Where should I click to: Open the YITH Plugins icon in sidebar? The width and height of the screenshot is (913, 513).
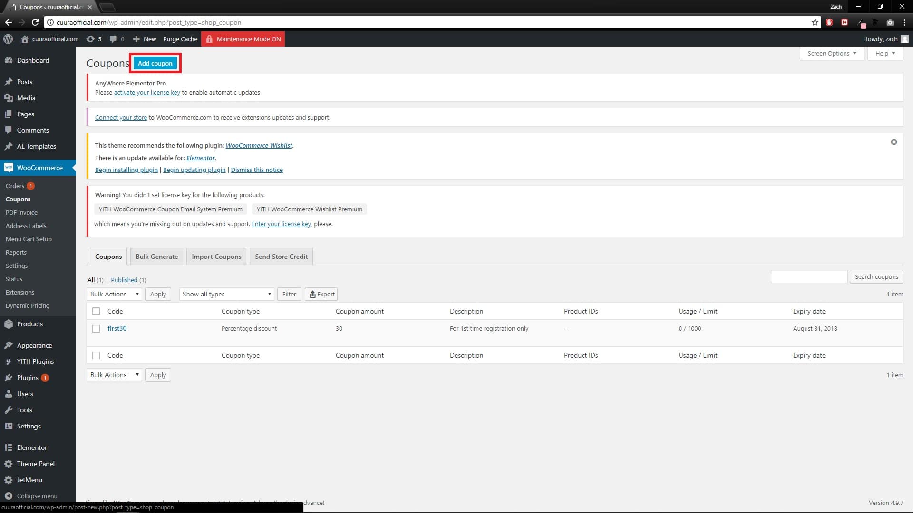[x=9, y=361]
